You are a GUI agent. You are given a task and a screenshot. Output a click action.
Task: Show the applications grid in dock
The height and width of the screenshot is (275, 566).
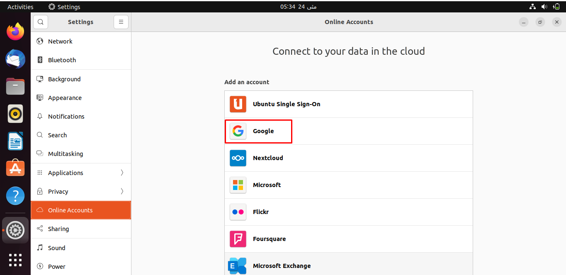[15, 260]
